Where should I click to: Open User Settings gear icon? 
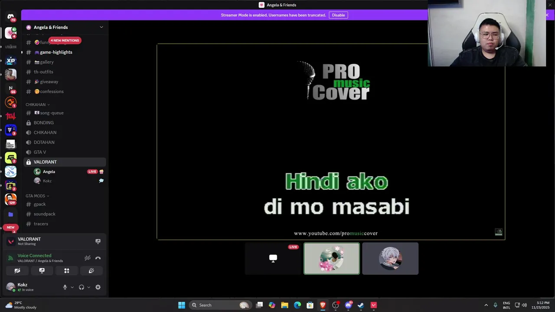pos(98,287)
